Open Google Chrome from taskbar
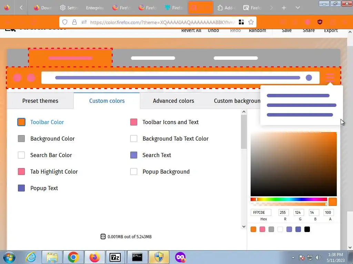 (73, 257)
